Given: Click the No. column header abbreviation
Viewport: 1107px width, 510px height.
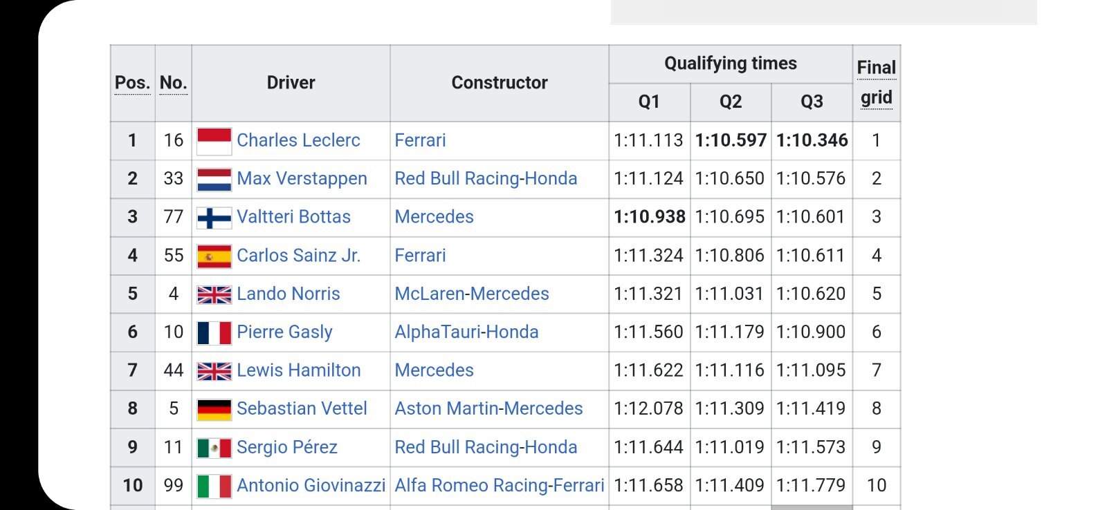Looking at the screenshot, I should coord(173,83).
